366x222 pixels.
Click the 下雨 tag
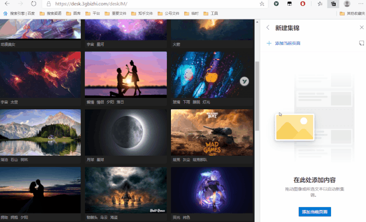click(x=186, y=102)
